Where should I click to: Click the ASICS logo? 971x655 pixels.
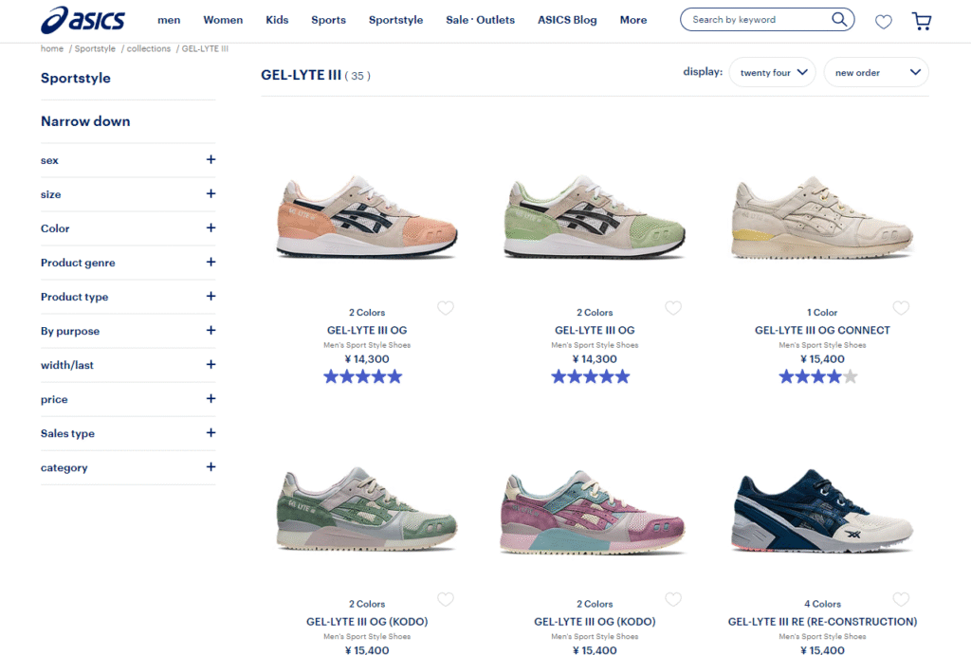coord(83,20)
